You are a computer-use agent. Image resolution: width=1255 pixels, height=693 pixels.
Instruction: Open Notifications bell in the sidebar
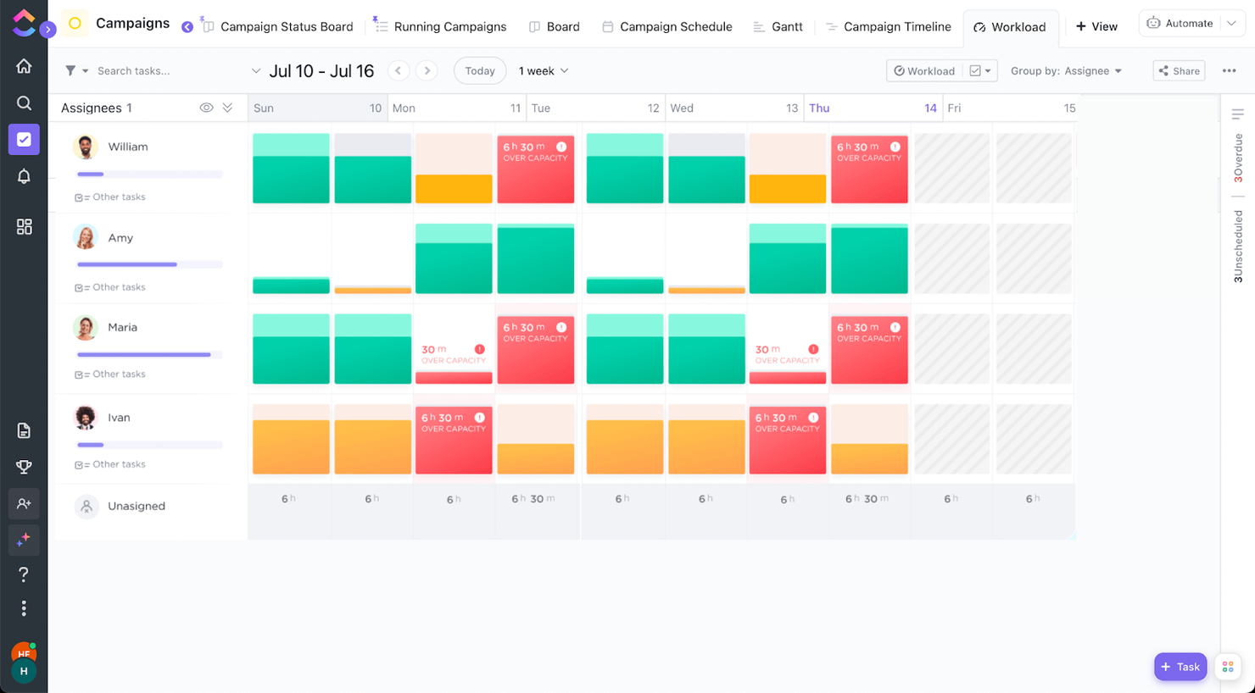(24, 176)
